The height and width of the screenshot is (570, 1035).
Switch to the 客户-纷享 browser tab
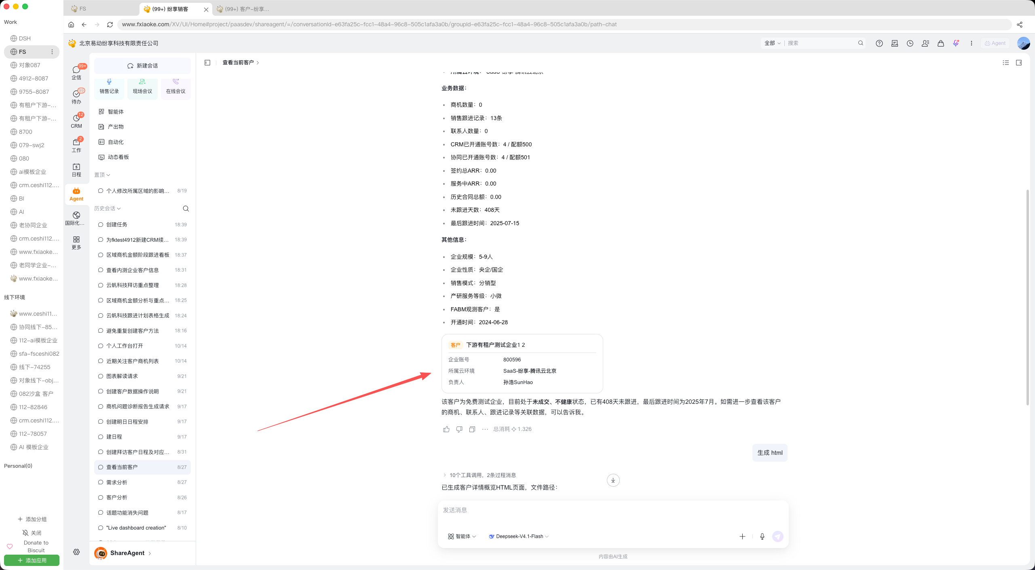pos(247,9)
